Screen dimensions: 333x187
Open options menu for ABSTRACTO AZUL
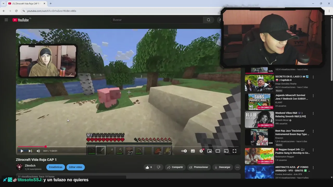pyautogui.click(x=313, y=168)
